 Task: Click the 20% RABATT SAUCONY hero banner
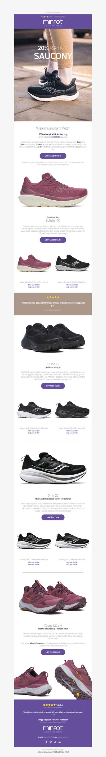[53, 75]
